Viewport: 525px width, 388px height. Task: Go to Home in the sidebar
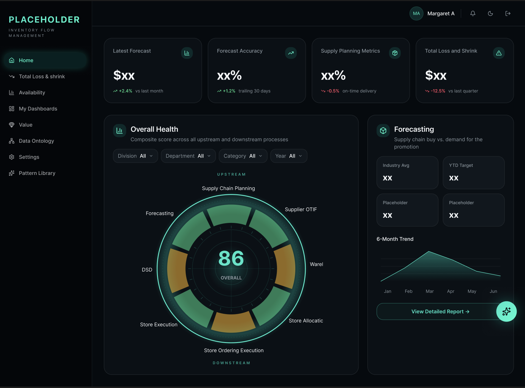pyautogui.click(x=46, y=60)
